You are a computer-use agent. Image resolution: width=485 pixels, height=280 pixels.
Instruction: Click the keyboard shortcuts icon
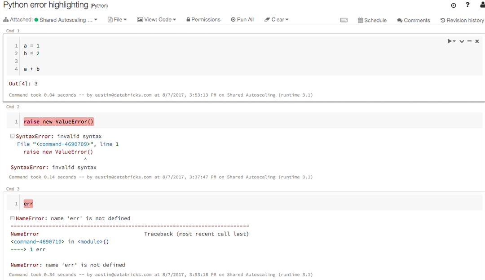coord(344,20)
